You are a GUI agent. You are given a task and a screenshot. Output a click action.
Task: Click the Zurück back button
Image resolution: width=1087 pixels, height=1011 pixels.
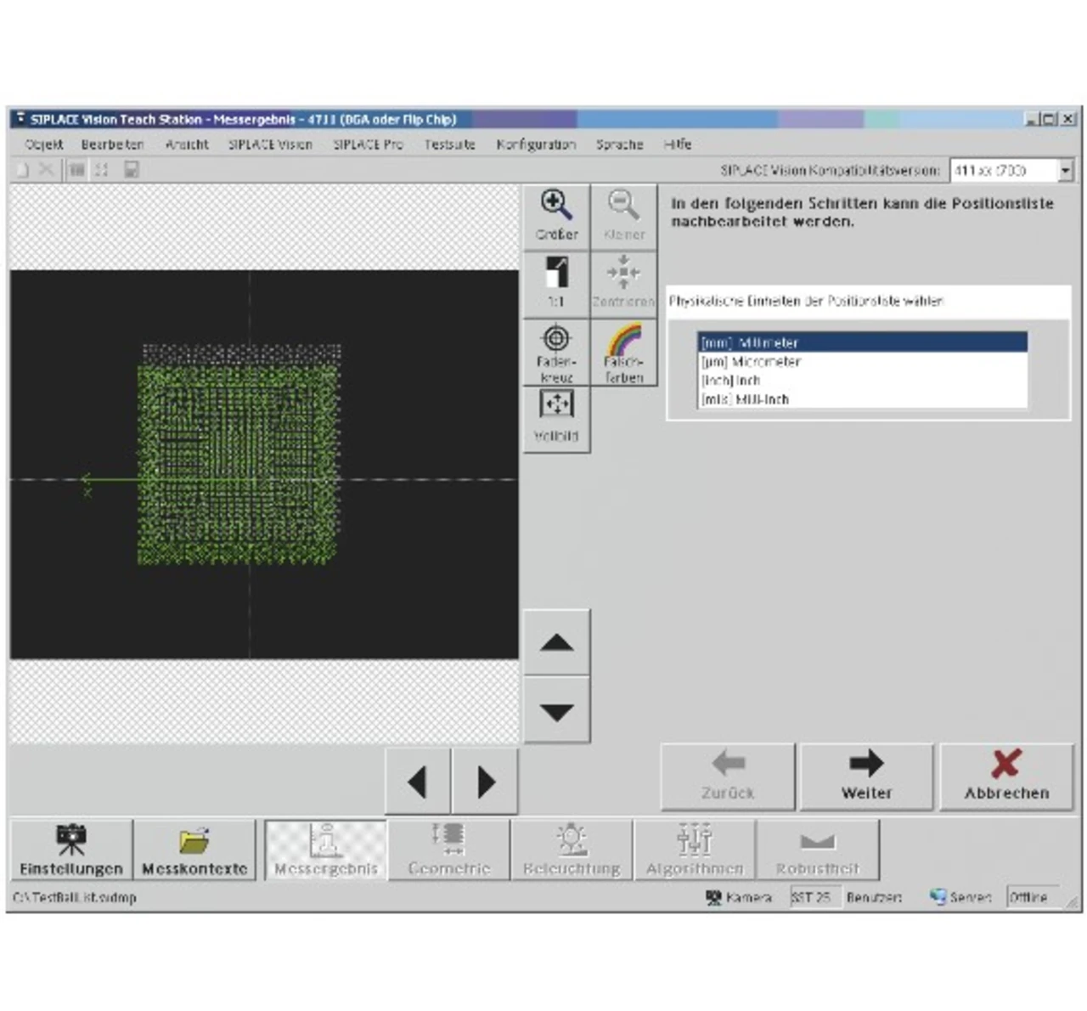728,777
